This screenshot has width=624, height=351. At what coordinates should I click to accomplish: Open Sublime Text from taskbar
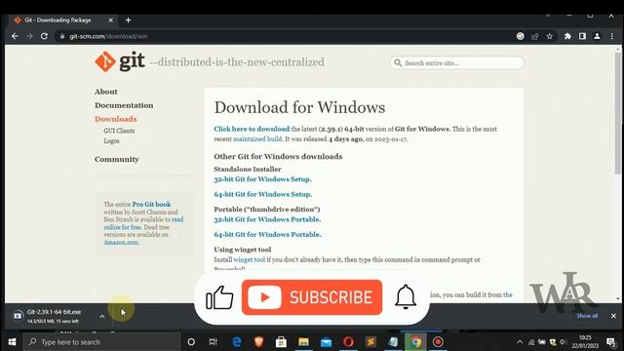(370, 342)
